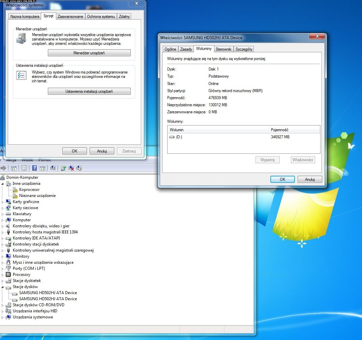This screenshot has width=362, height=340.
Task: Select the second SAMSUNG HD502HJ ATA Device
Action: pyautogui.click(x=48, y=299)
